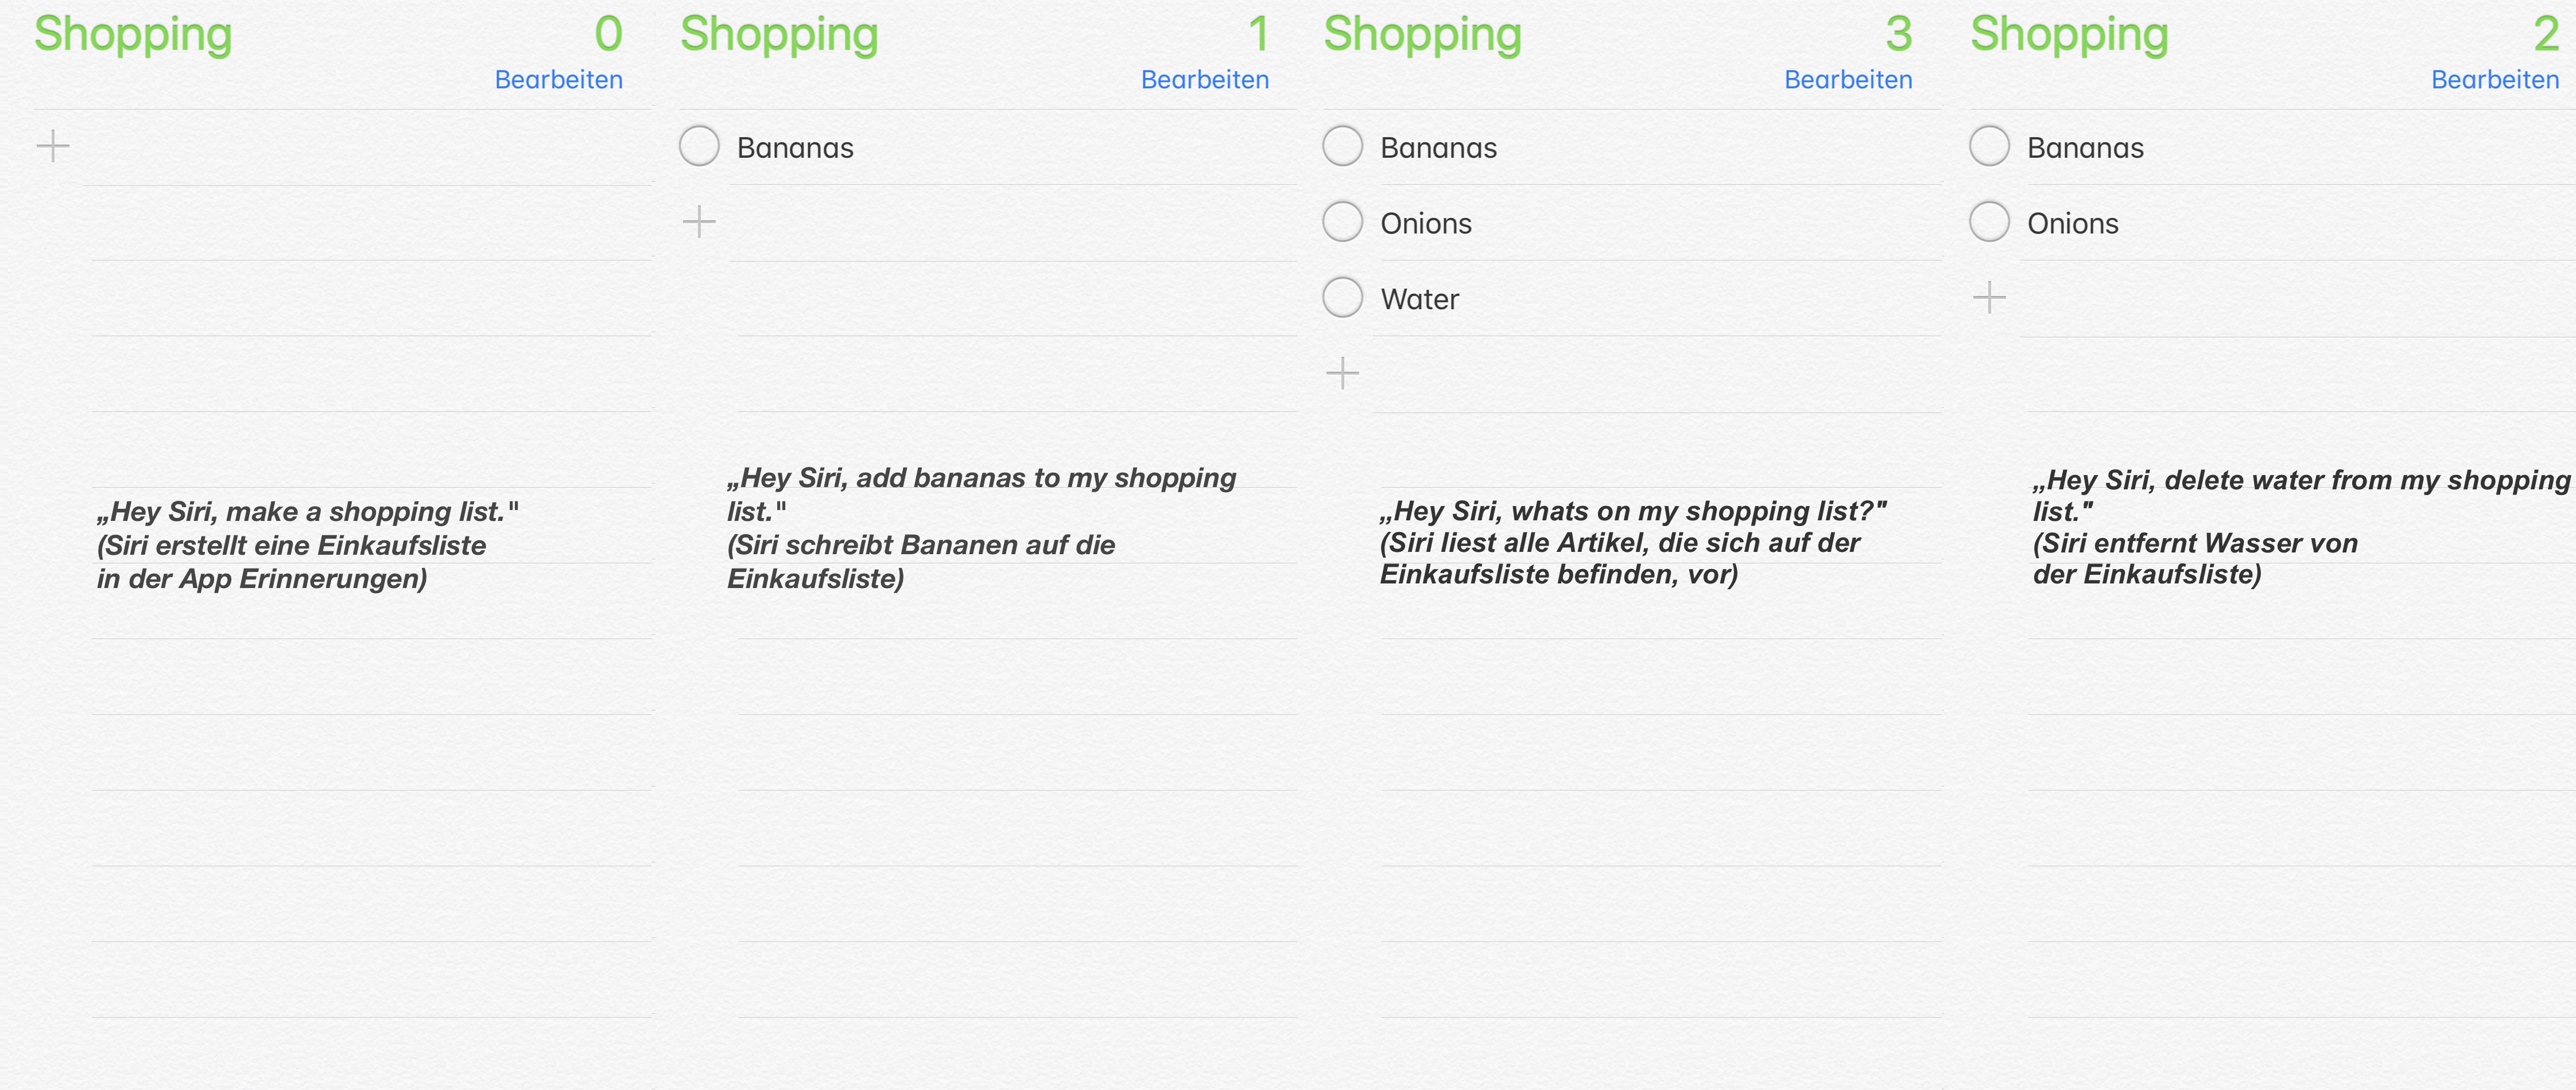The height and width of the screenshot is (1090, 2576).
Task: Tap Bearbeiten on the list with count 1
Action: pos(1205,80)
